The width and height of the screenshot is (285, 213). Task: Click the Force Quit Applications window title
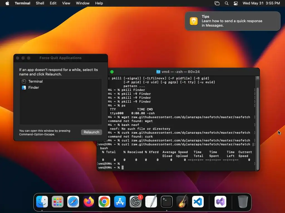coord(60,58)
